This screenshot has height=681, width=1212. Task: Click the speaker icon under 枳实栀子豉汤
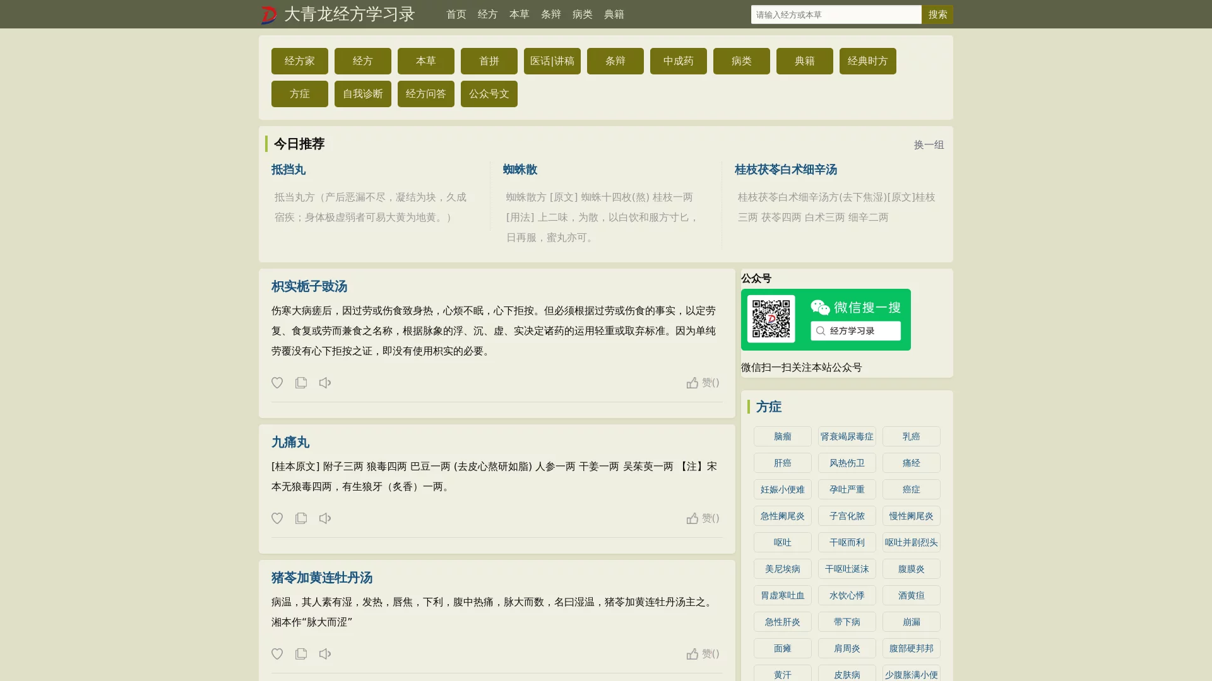324,383
